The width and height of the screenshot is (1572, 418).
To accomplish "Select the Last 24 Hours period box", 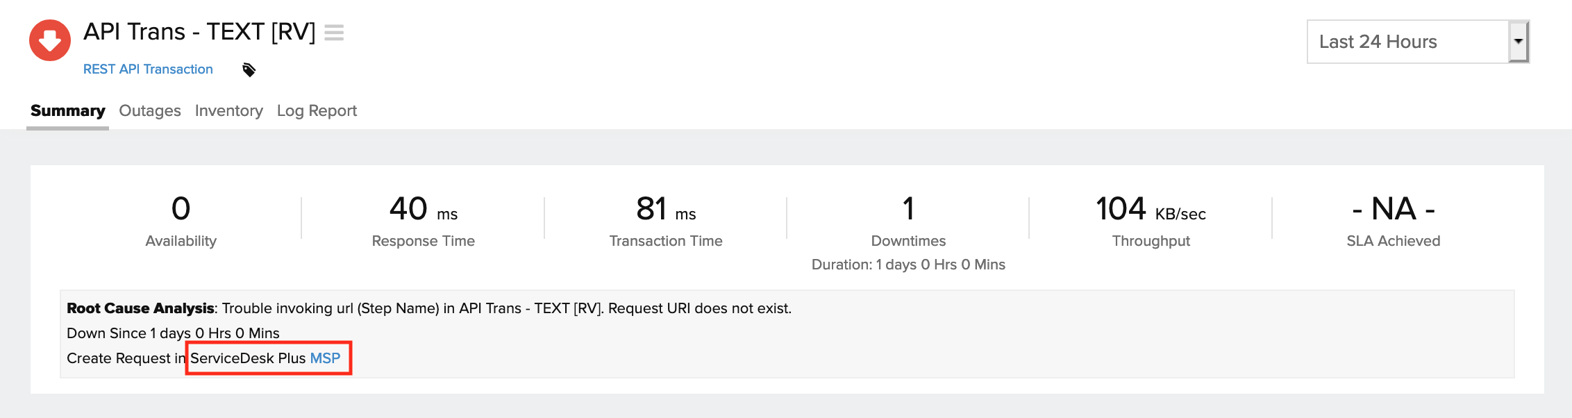I will [1407, 42].
